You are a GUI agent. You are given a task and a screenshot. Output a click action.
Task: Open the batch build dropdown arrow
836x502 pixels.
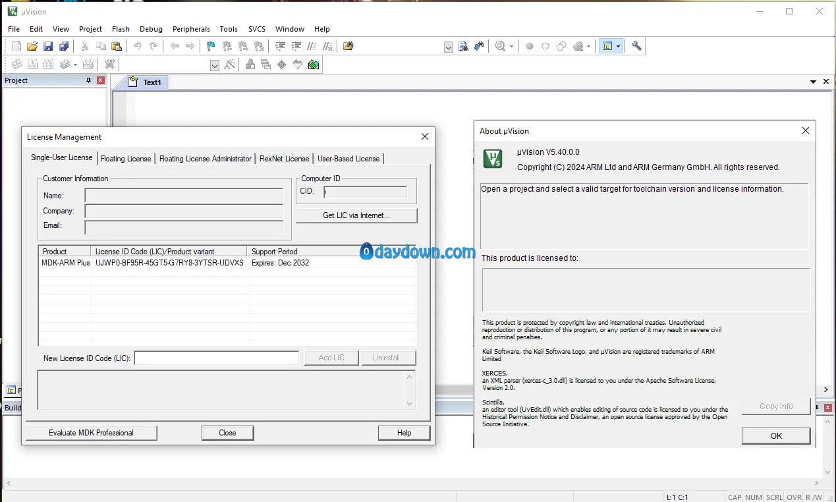pyautogui.click(x=75, y=65)
